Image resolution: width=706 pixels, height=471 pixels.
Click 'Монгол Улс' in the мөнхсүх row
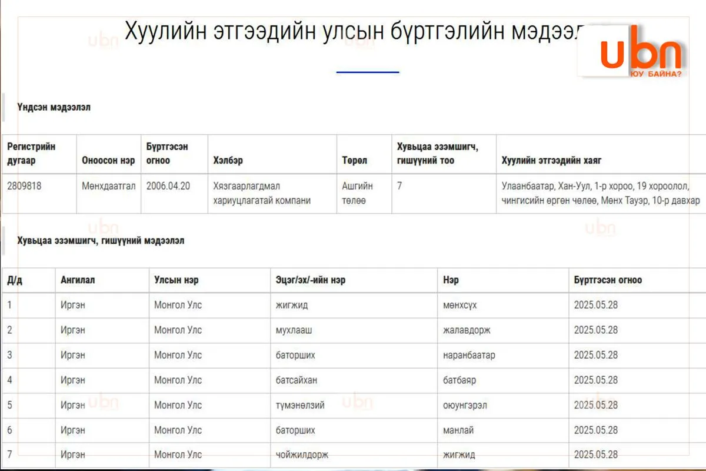point(178,305)
